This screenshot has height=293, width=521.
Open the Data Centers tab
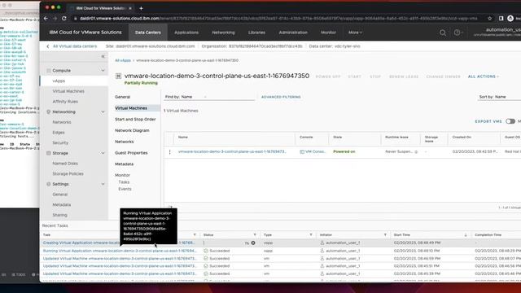148,33
